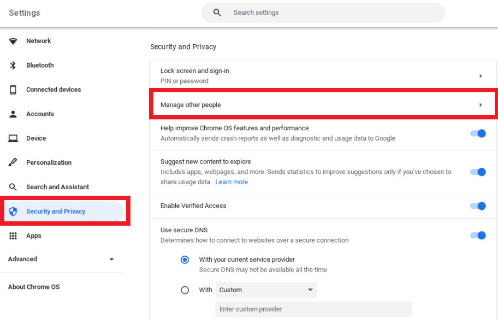This screenshot has width=498, height=320.
Task: Select With your current service provider radio
Action: click(x=185, y=259)
